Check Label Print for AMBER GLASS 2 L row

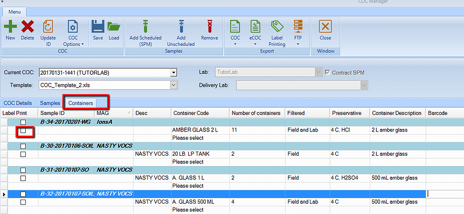(x=23, y=131)
